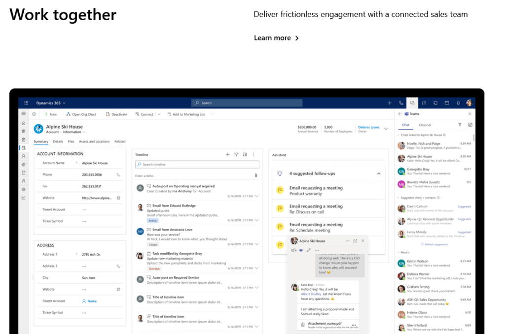Click the New button in command bar
This screenshot has height=334, width=505.
(x=50, y=114)
